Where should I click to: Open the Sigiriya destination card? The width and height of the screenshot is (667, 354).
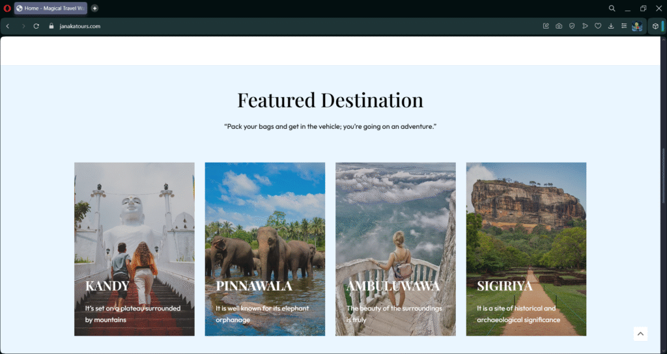click(x=526, y=249)
